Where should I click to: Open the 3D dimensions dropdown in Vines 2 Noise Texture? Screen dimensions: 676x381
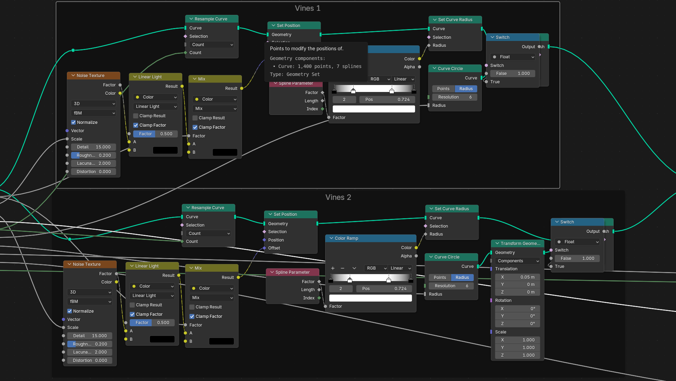90,292
